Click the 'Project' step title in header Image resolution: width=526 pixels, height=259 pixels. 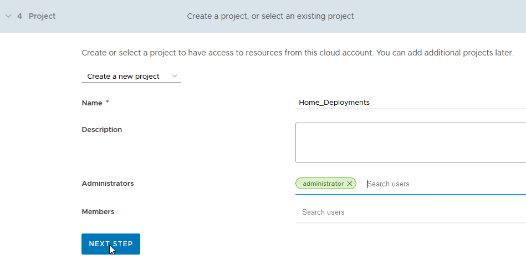[42, 16]
